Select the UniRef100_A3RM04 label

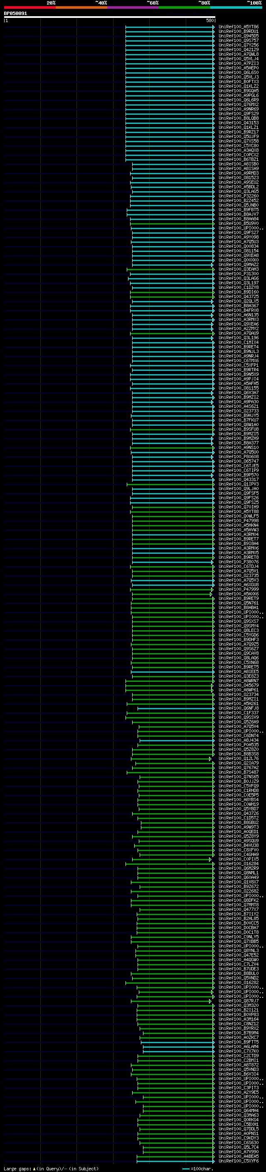point(239,534)
